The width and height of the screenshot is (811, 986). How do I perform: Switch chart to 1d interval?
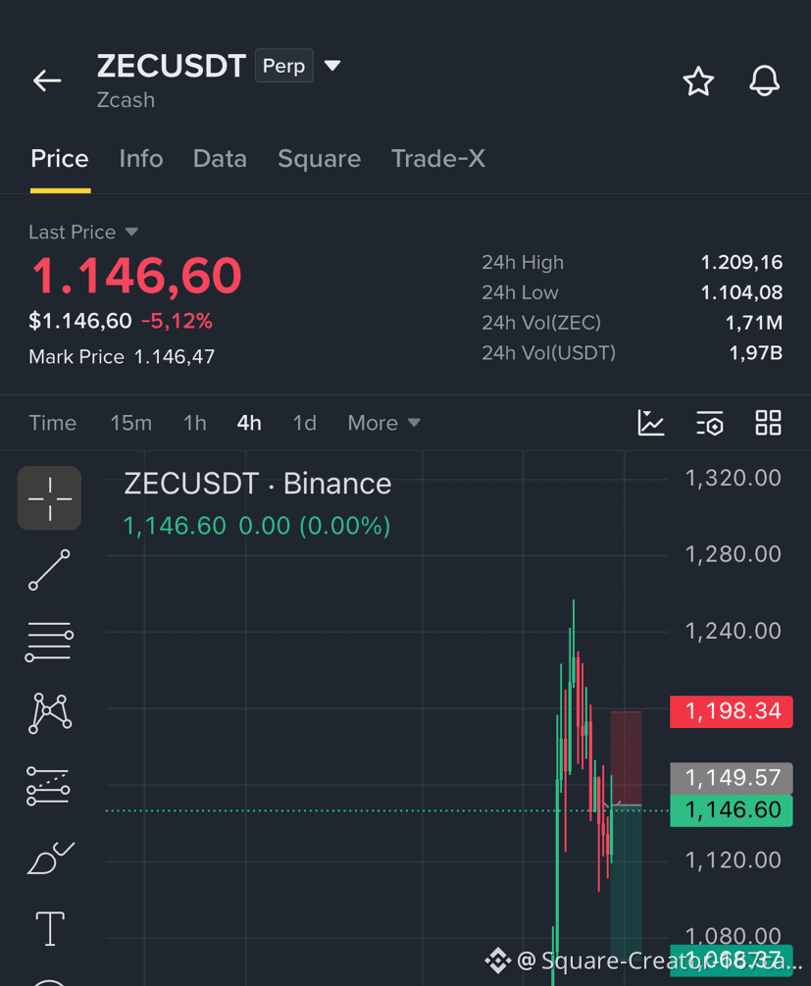point(304,423)
